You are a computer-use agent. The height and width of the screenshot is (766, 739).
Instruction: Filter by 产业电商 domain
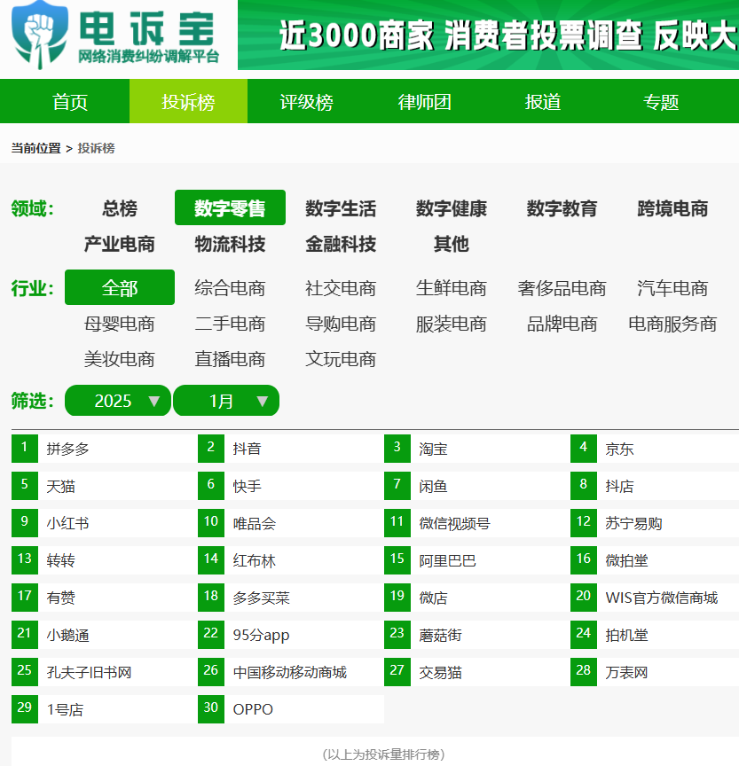[x=120, y=244]
